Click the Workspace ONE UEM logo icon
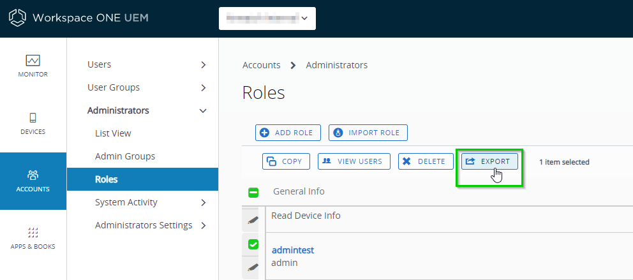 (x=17, y=18)
